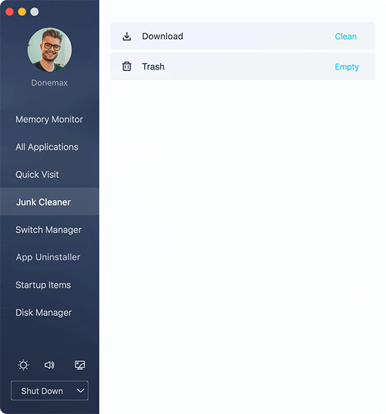386x414 pixels.
Task: Open Disk Manager section
Action: (x=43, y=313)
